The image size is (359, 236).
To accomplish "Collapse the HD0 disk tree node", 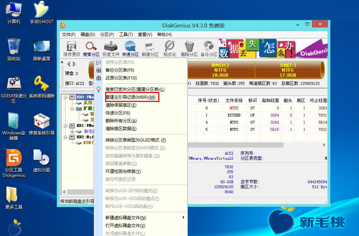I will click(x=65, y=97).
